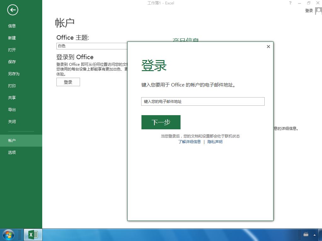
Task: Click the tray keyboard icon
Action: coord(306,234)
